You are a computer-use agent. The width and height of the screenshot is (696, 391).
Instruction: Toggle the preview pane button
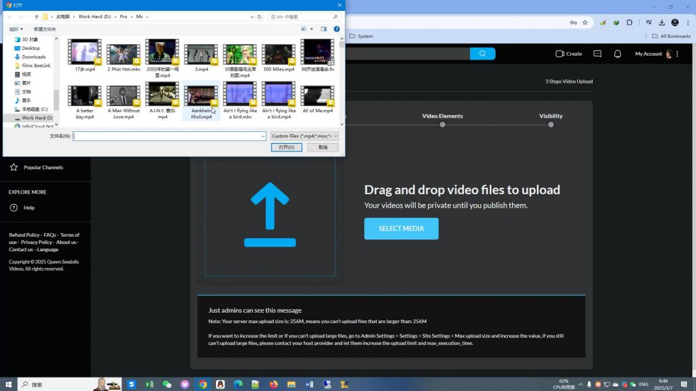pyautogui.click(x=323, y=29)
